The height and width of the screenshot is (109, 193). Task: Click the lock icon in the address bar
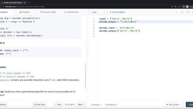coord(3,7)
